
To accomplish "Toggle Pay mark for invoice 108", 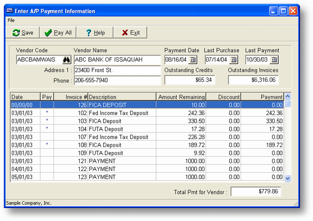I will (47, 145).
